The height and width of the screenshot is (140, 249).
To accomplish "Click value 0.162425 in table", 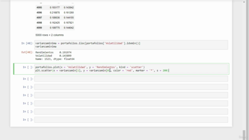I will (x=54, y=23).
